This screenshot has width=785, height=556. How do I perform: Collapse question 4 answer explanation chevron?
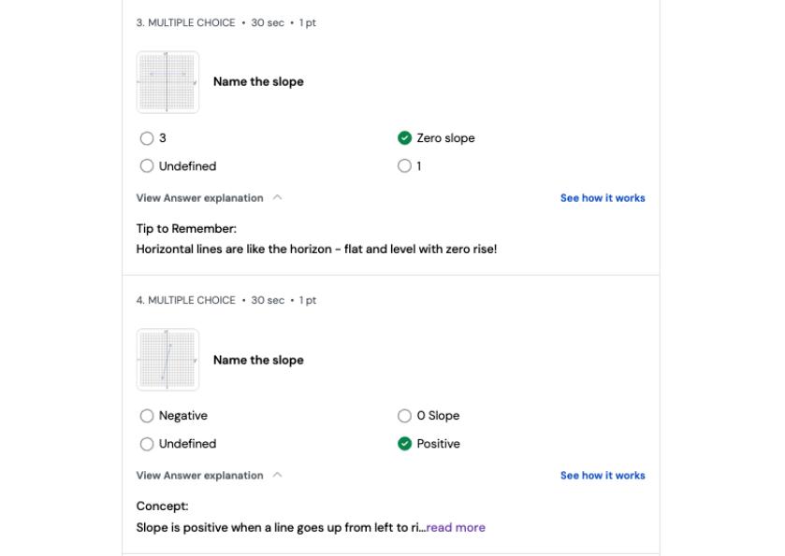[278, 476]
